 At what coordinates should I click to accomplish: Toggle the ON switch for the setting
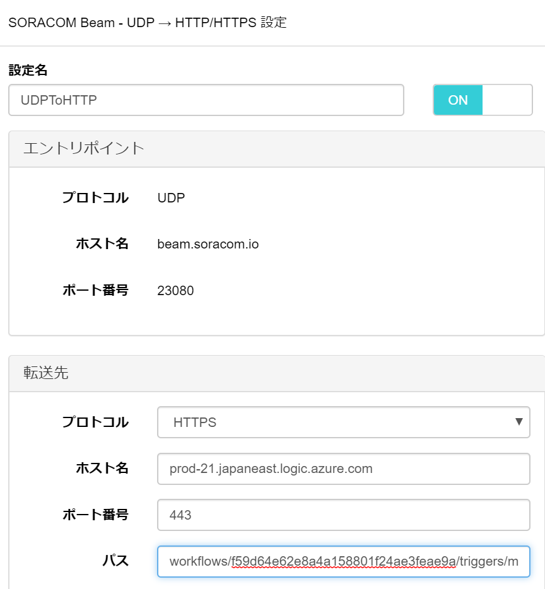(458, 100)
